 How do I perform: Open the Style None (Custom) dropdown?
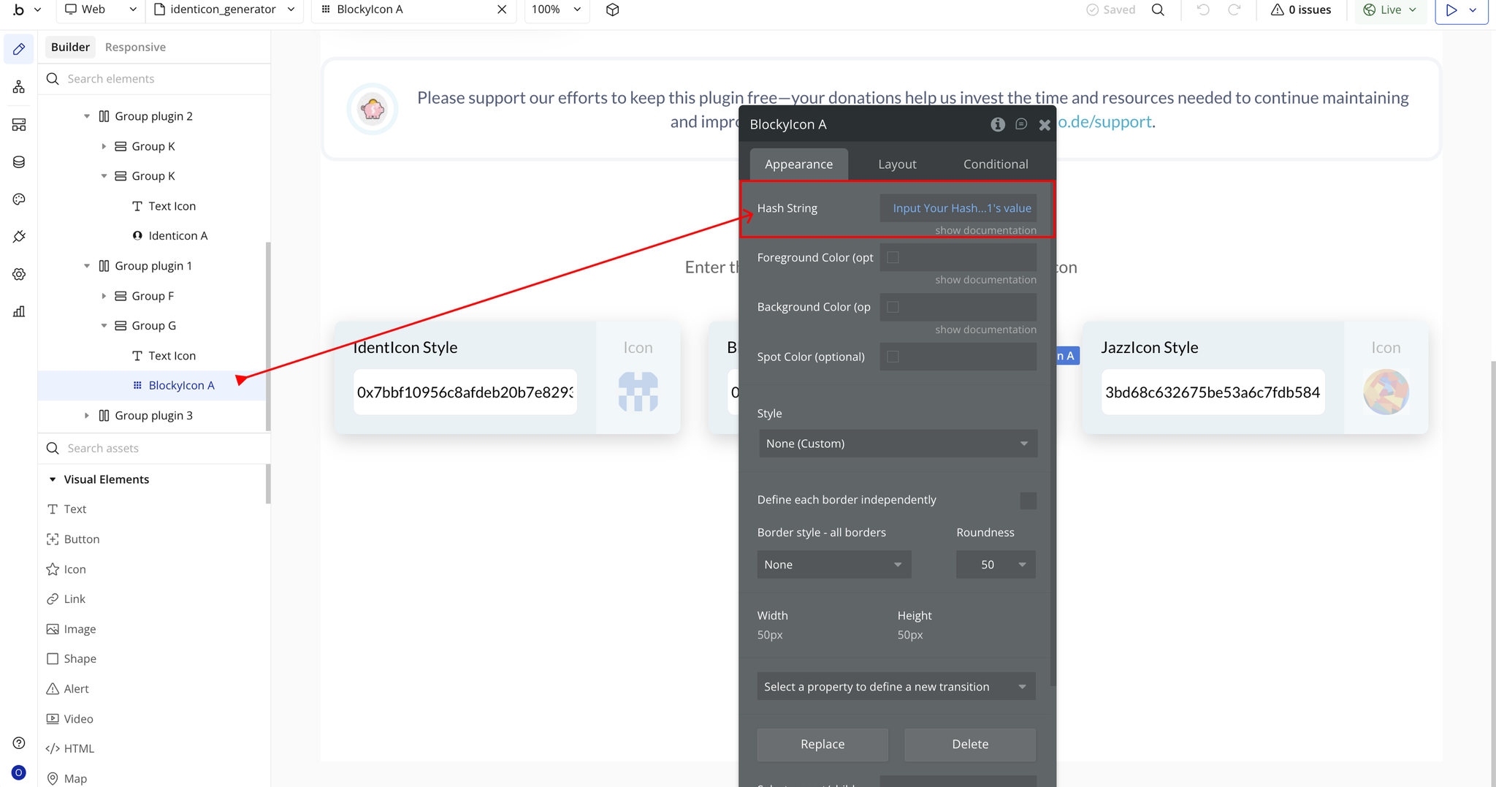pos(898,444)
